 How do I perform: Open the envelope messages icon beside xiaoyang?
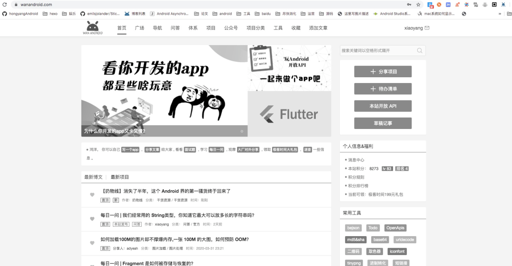tap(427, 28)
